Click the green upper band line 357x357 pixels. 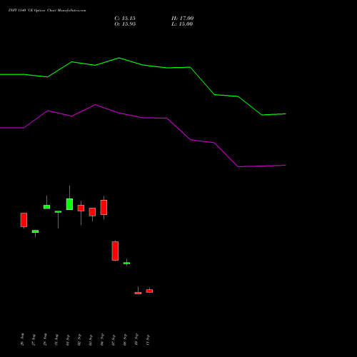point(143,65)
